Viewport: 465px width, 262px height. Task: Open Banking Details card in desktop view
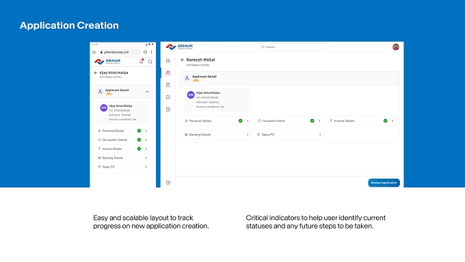[x=217, y=135]
